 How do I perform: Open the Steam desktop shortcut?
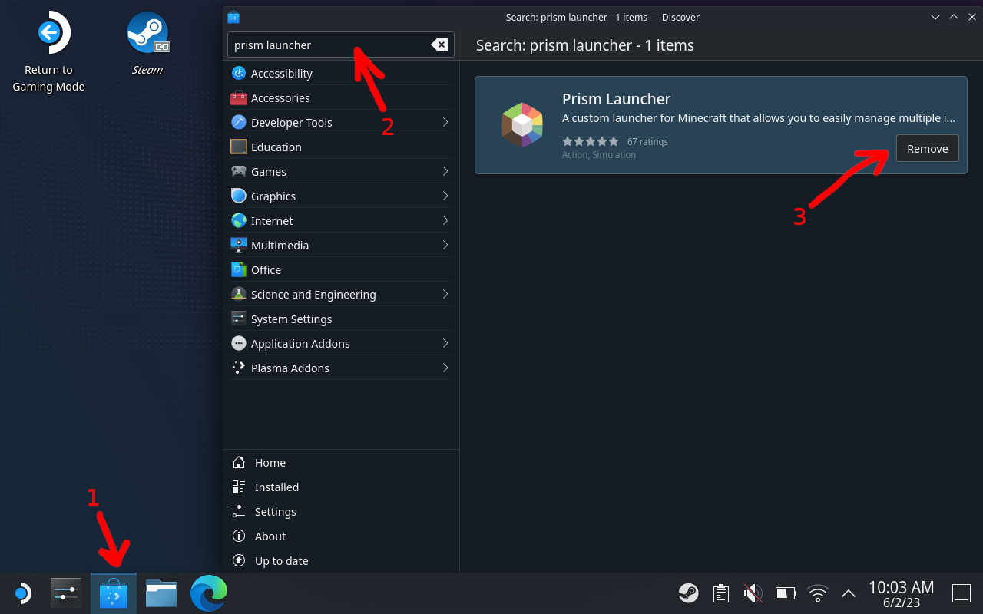pos(147,44)
